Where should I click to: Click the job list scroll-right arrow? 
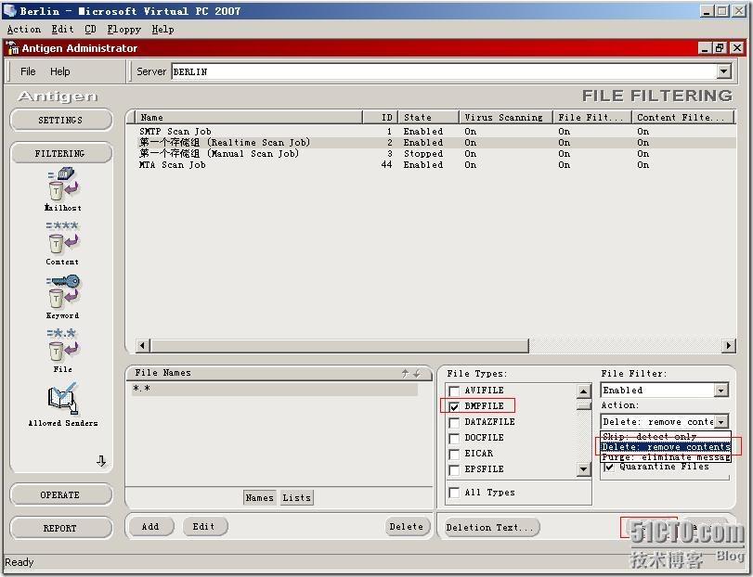pos(729,345)
